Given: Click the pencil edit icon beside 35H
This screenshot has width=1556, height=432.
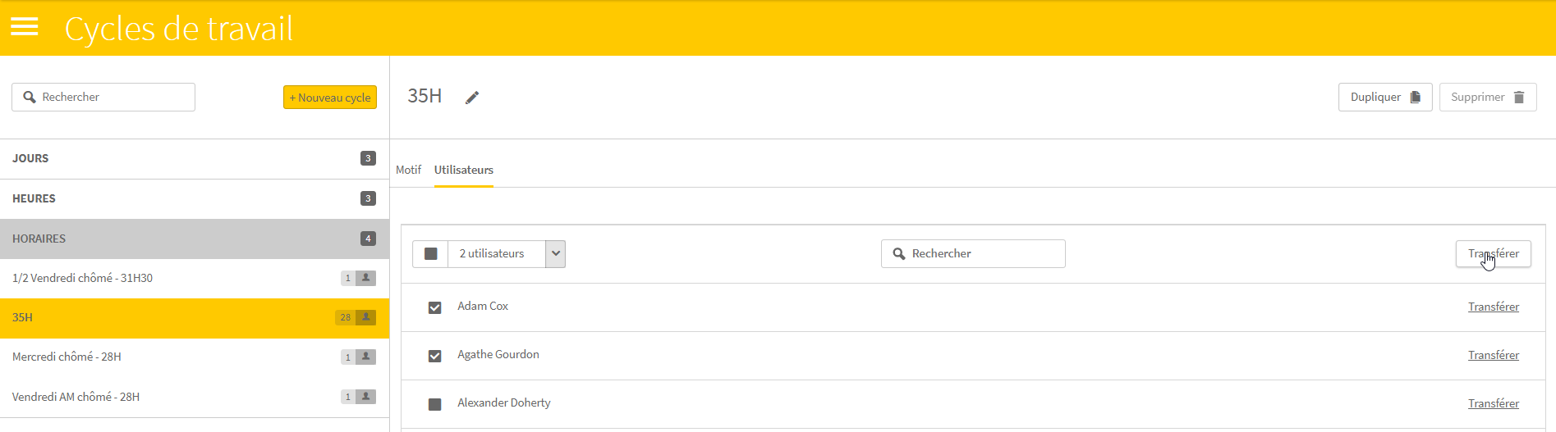Looking at the screenshot, I should point(472,98).
